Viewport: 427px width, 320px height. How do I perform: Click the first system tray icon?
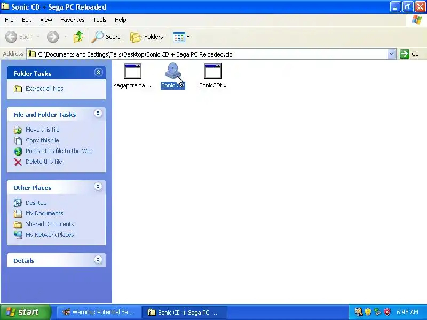358,312
